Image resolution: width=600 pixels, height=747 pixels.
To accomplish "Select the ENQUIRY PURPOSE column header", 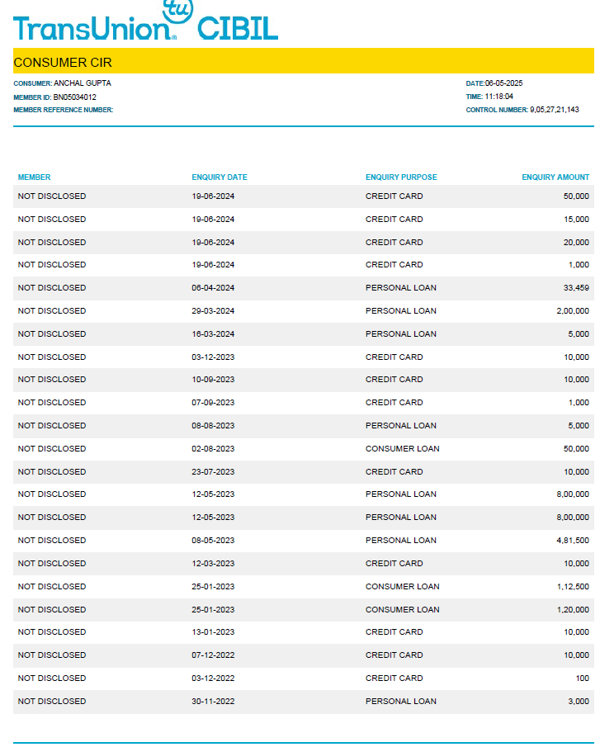I will [x=401, y=177].
